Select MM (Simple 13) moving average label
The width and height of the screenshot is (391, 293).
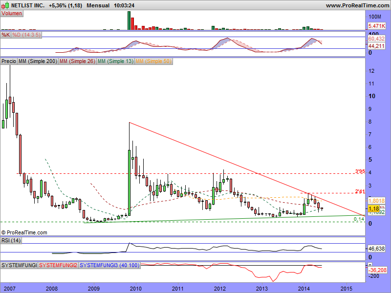115,62
